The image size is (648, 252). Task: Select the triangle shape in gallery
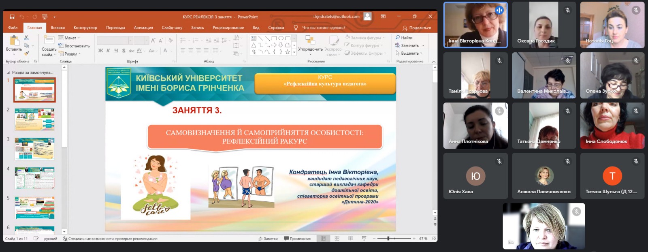point(254,45)
